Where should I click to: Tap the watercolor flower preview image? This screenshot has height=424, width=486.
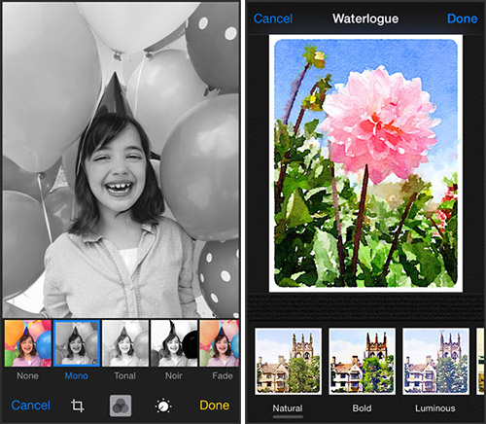(365, 163)
